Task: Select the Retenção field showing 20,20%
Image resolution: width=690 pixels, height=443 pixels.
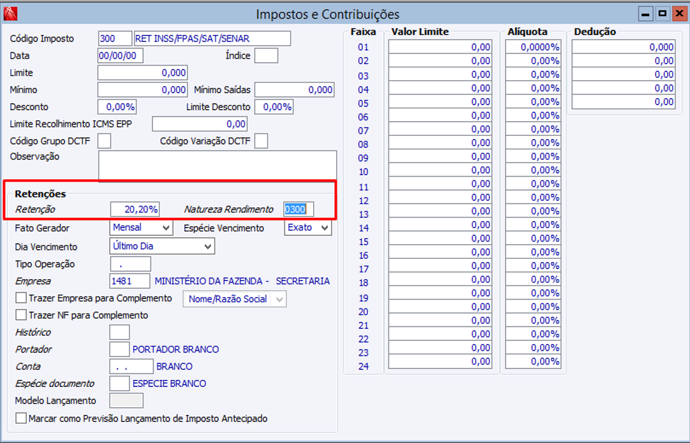Action: 135,210
